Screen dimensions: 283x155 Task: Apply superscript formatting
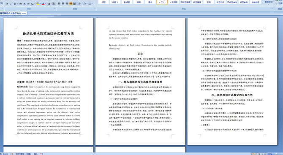pyautogui.click(x=28, y=4)
